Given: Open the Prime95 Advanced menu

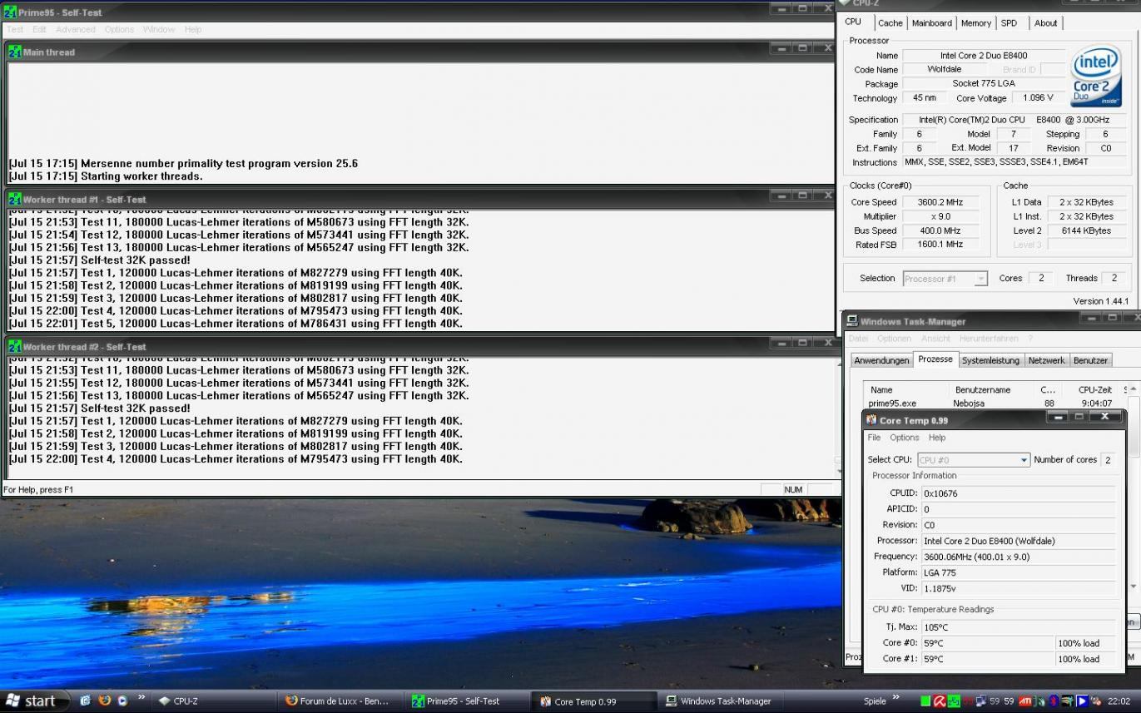Looking at the screenshot, I should (76, 29).
